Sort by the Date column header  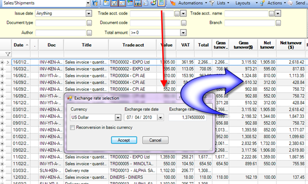click(x=20, y=45)
